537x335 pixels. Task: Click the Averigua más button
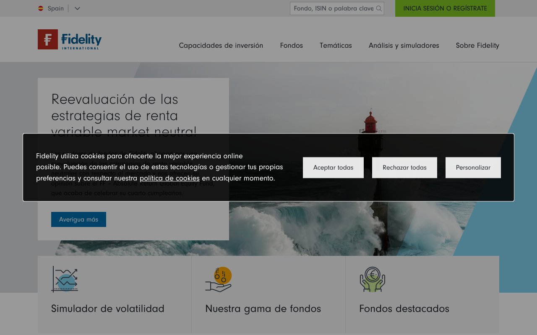(78, 219)
